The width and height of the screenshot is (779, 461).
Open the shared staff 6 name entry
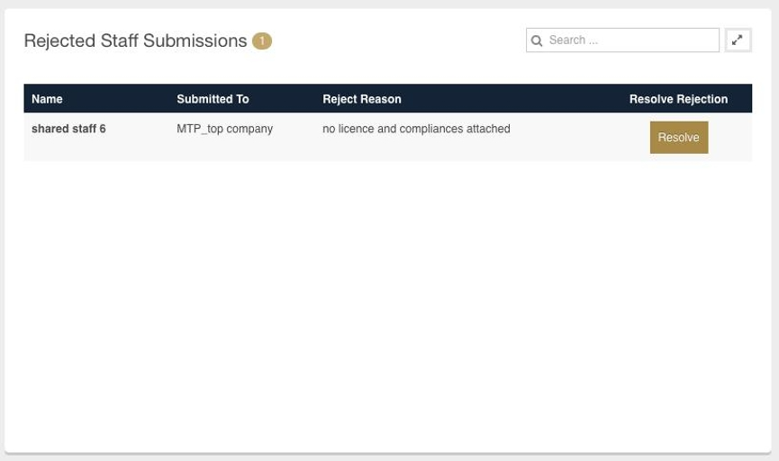[68, 129]
